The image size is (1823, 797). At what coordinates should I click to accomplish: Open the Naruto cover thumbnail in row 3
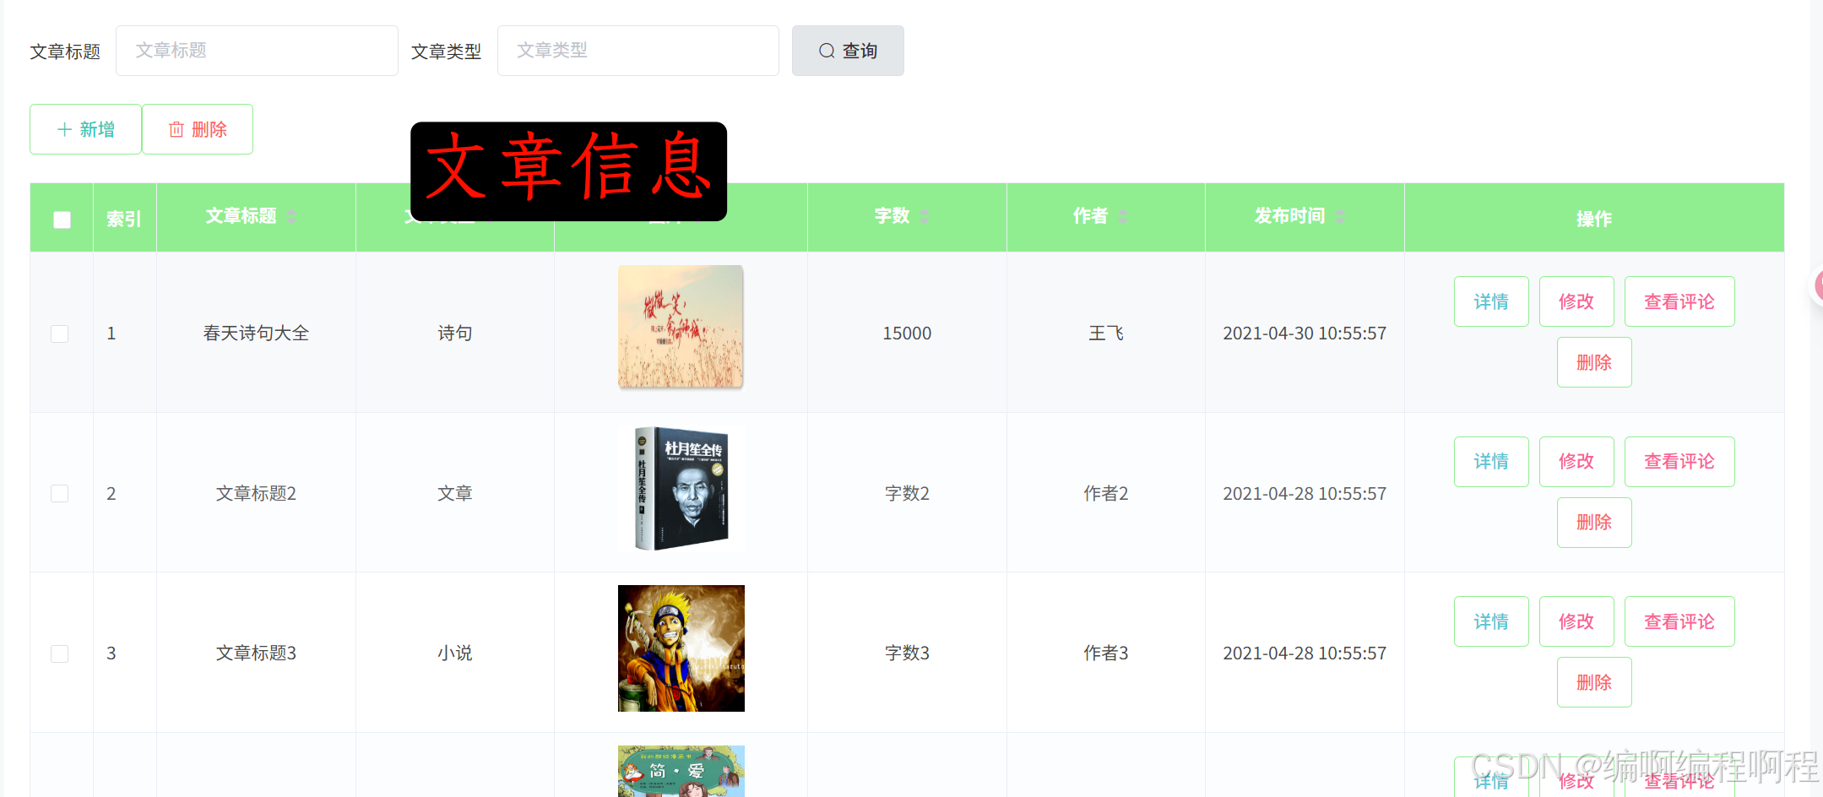(681, 648)
